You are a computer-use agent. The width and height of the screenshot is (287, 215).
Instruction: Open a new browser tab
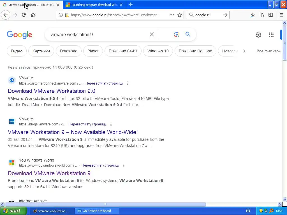click(131, 4)
